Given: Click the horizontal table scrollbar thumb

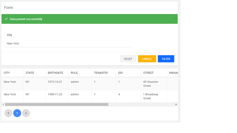Looking at the screenshot, I should pyautogui.click(x=56, y=104).
